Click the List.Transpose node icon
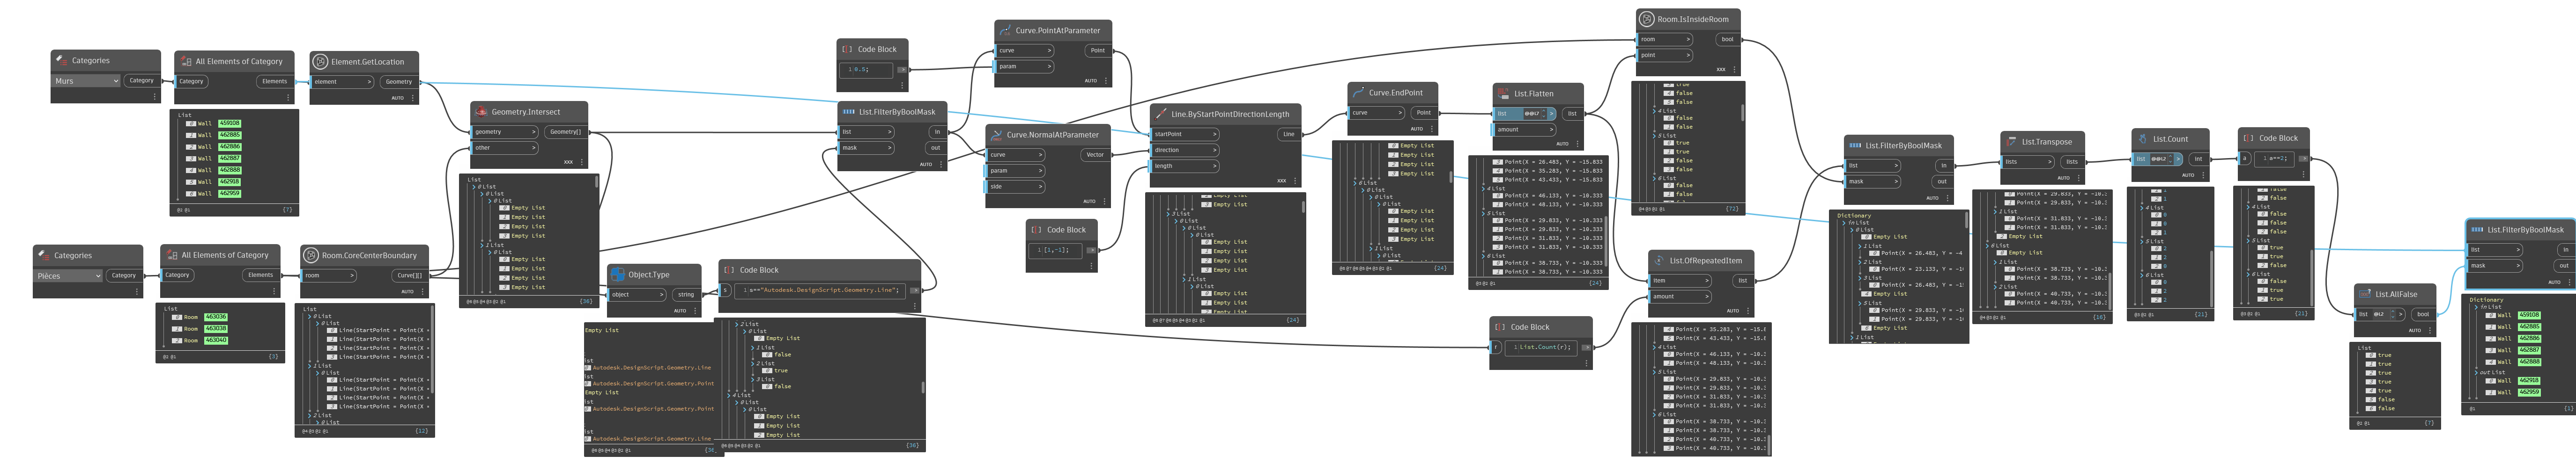2576x463 pixels. click(2011, 142)
